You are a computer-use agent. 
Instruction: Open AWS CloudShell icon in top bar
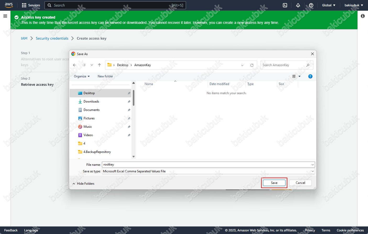[285, 5]
